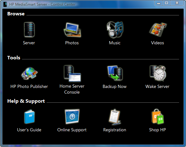This screenshot has width=186, height=147.
Task: Click the "Wake Server" text label
Action: click(x=157, y=86)
